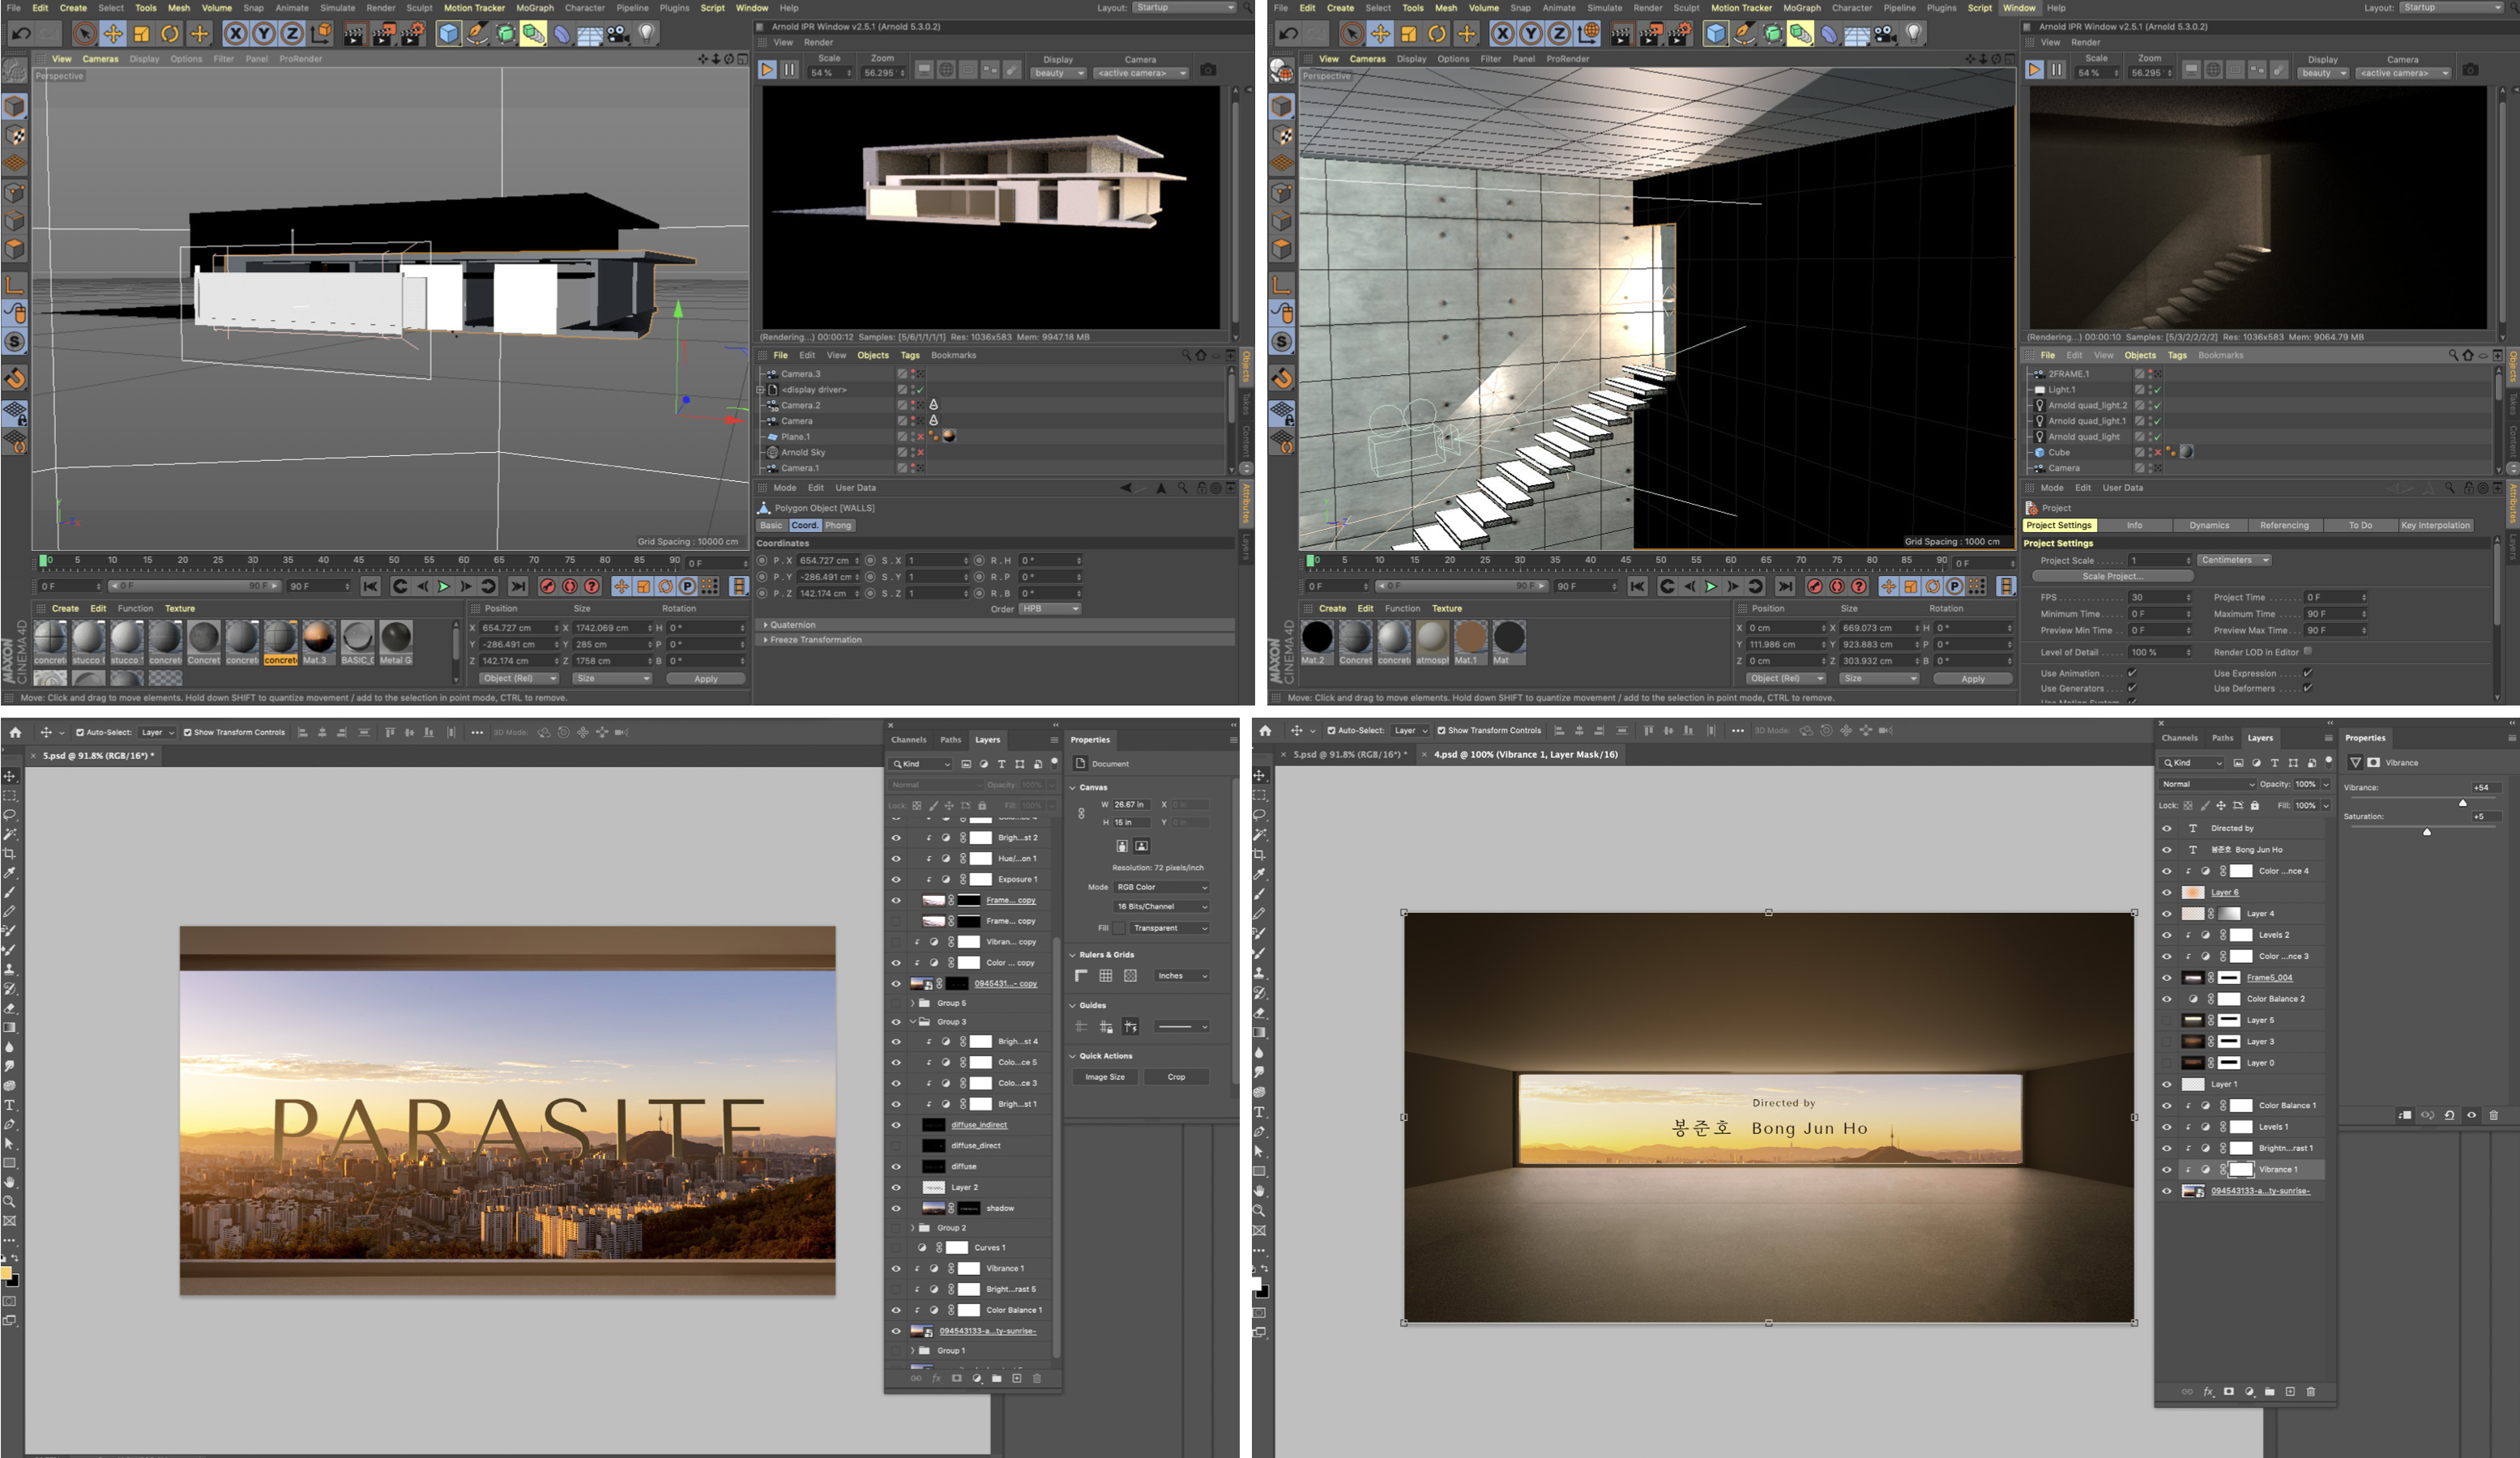Image resolution: width=2520 pixels, height=1458 pixels.
Task: Switch to Paths tab in 4.psd Photoshop
Action: click(2222, 737)
